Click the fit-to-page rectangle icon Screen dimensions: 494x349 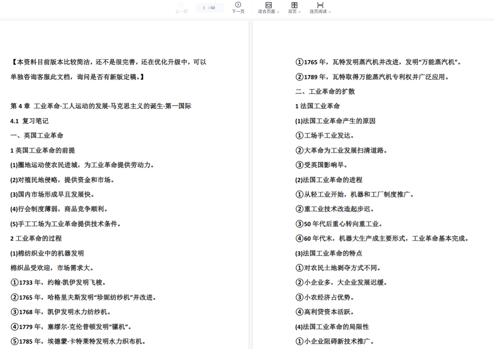268,5
